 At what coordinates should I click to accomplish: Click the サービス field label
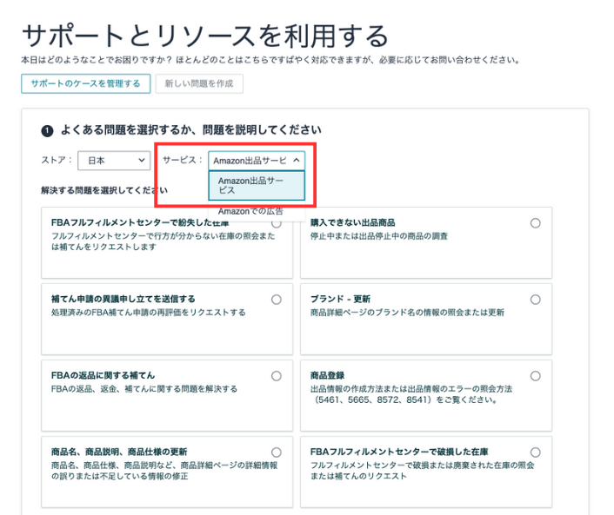click(x=182, y=161)
